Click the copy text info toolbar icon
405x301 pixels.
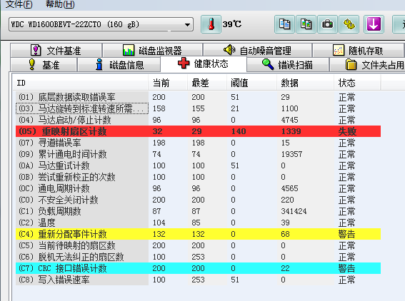pos(284,24)
